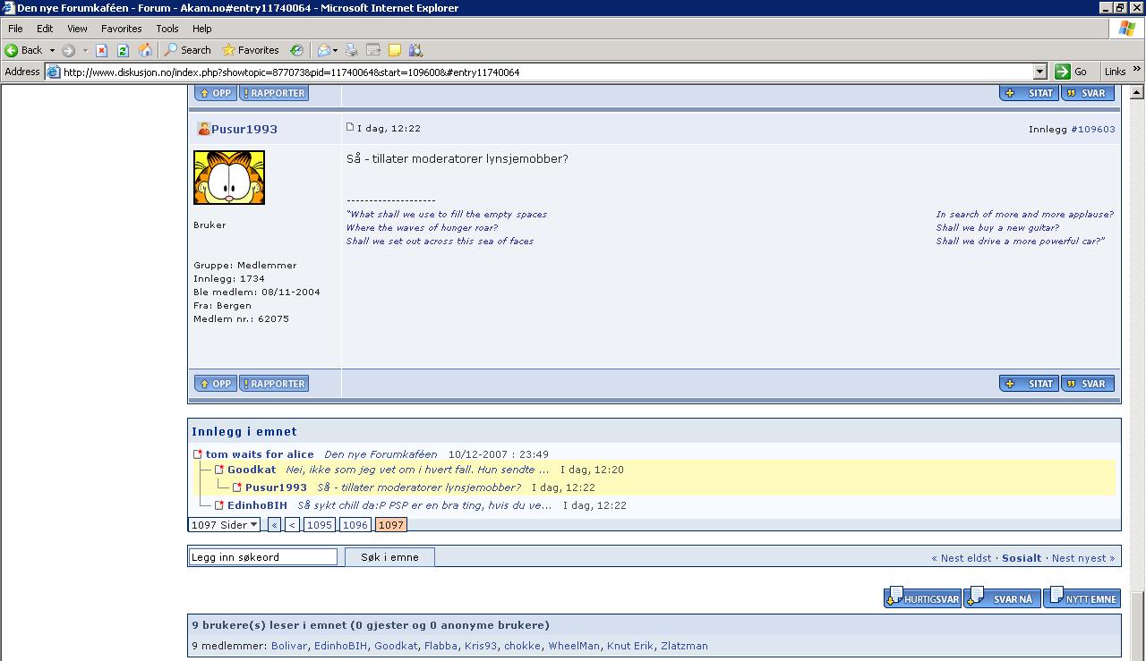The height and width of the screenshot is (661, 1146).
Task: Open the Forward history dropdown arrow
Action: (x=85, y=50)
